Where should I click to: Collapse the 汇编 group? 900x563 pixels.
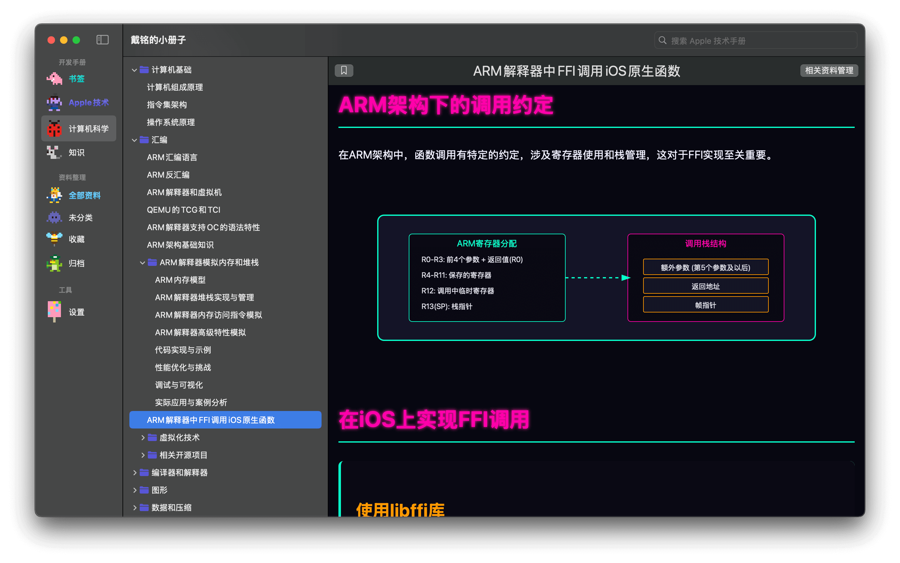(x=135, y=140)
